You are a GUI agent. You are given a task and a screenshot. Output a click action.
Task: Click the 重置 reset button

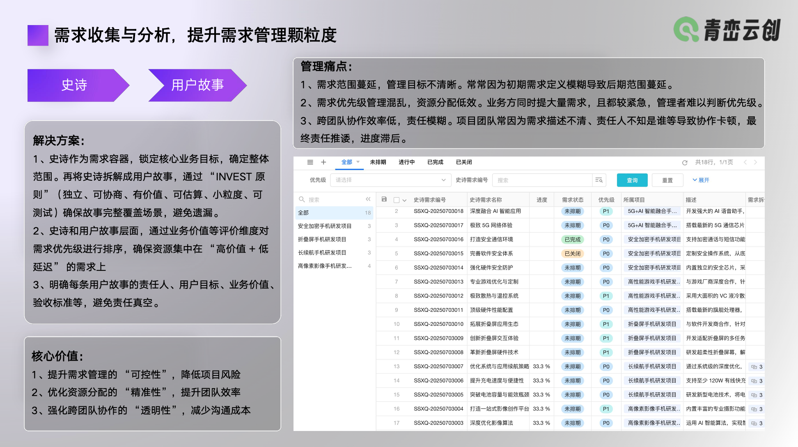(x=667, y=180)
